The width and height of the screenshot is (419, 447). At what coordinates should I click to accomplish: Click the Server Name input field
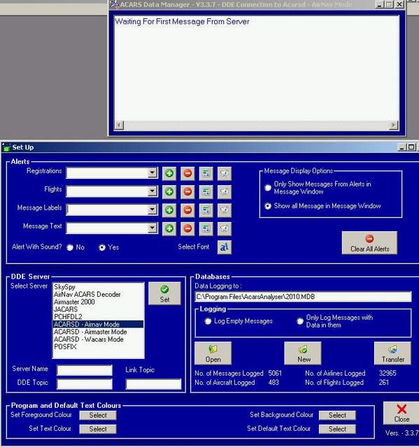tap(85, 370)
